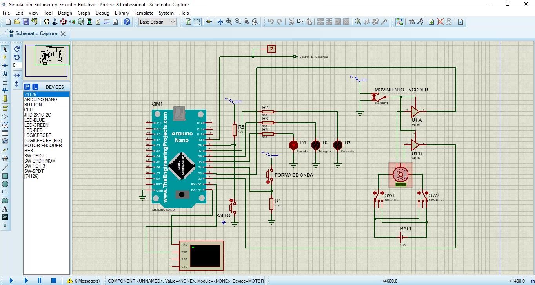Stop the simulation
Image resolution: width=535 pixels, height=285 pixels.
click(54, 281)
